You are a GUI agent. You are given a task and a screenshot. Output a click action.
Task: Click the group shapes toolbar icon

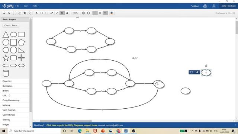click(15, 13)
